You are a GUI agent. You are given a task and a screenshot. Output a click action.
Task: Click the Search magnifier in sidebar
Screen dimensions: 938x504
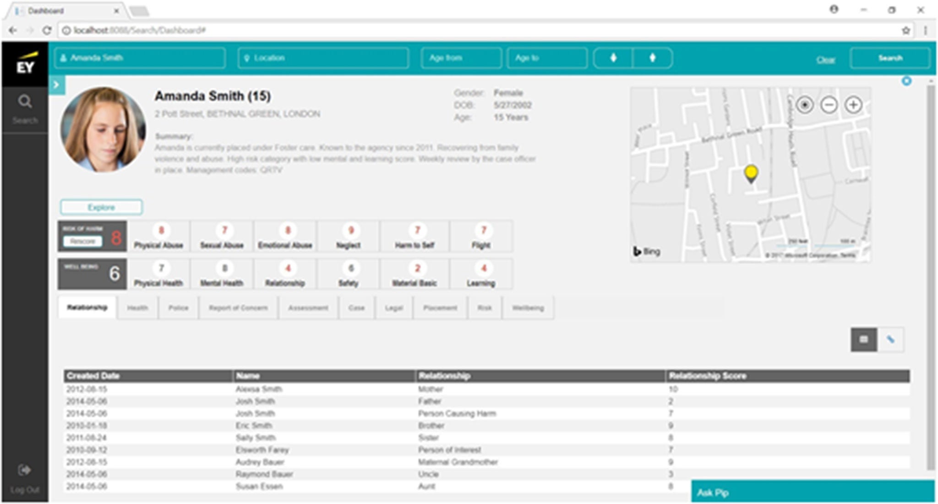(x=25, y=102)
